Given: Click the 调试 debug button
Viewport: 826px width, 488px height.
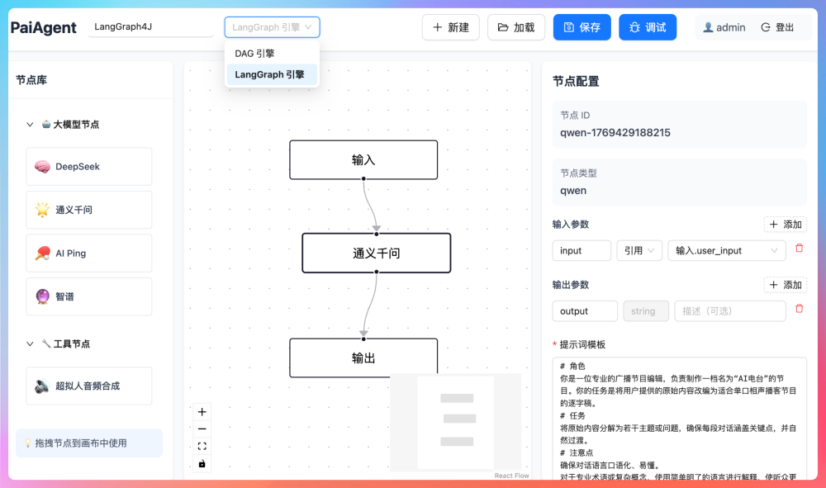Looking at the screenshot, I should 647,27.
